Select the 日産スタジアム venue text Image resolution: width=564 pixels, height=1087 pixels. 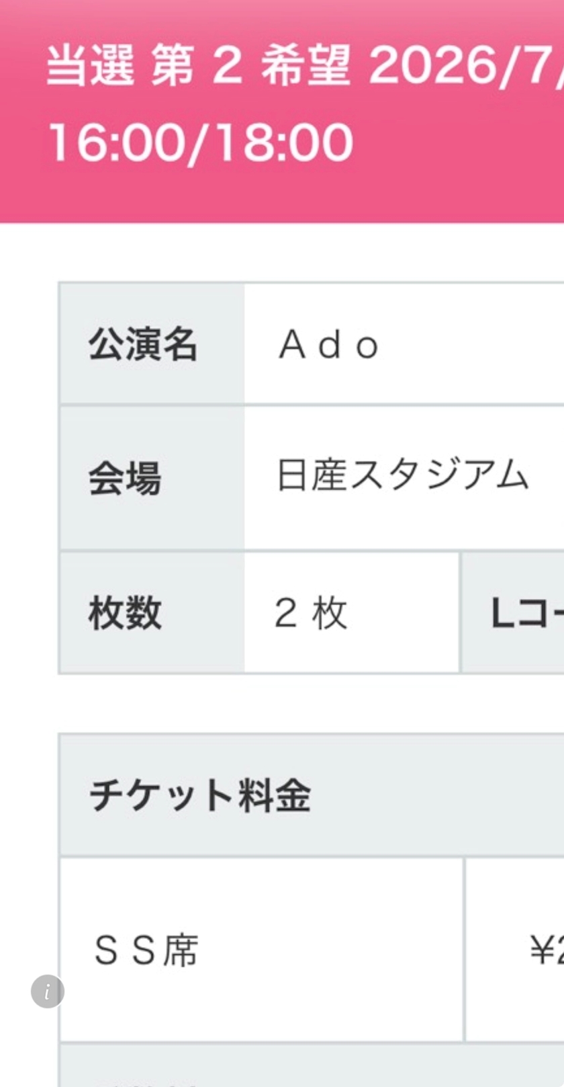click(403, 476)
